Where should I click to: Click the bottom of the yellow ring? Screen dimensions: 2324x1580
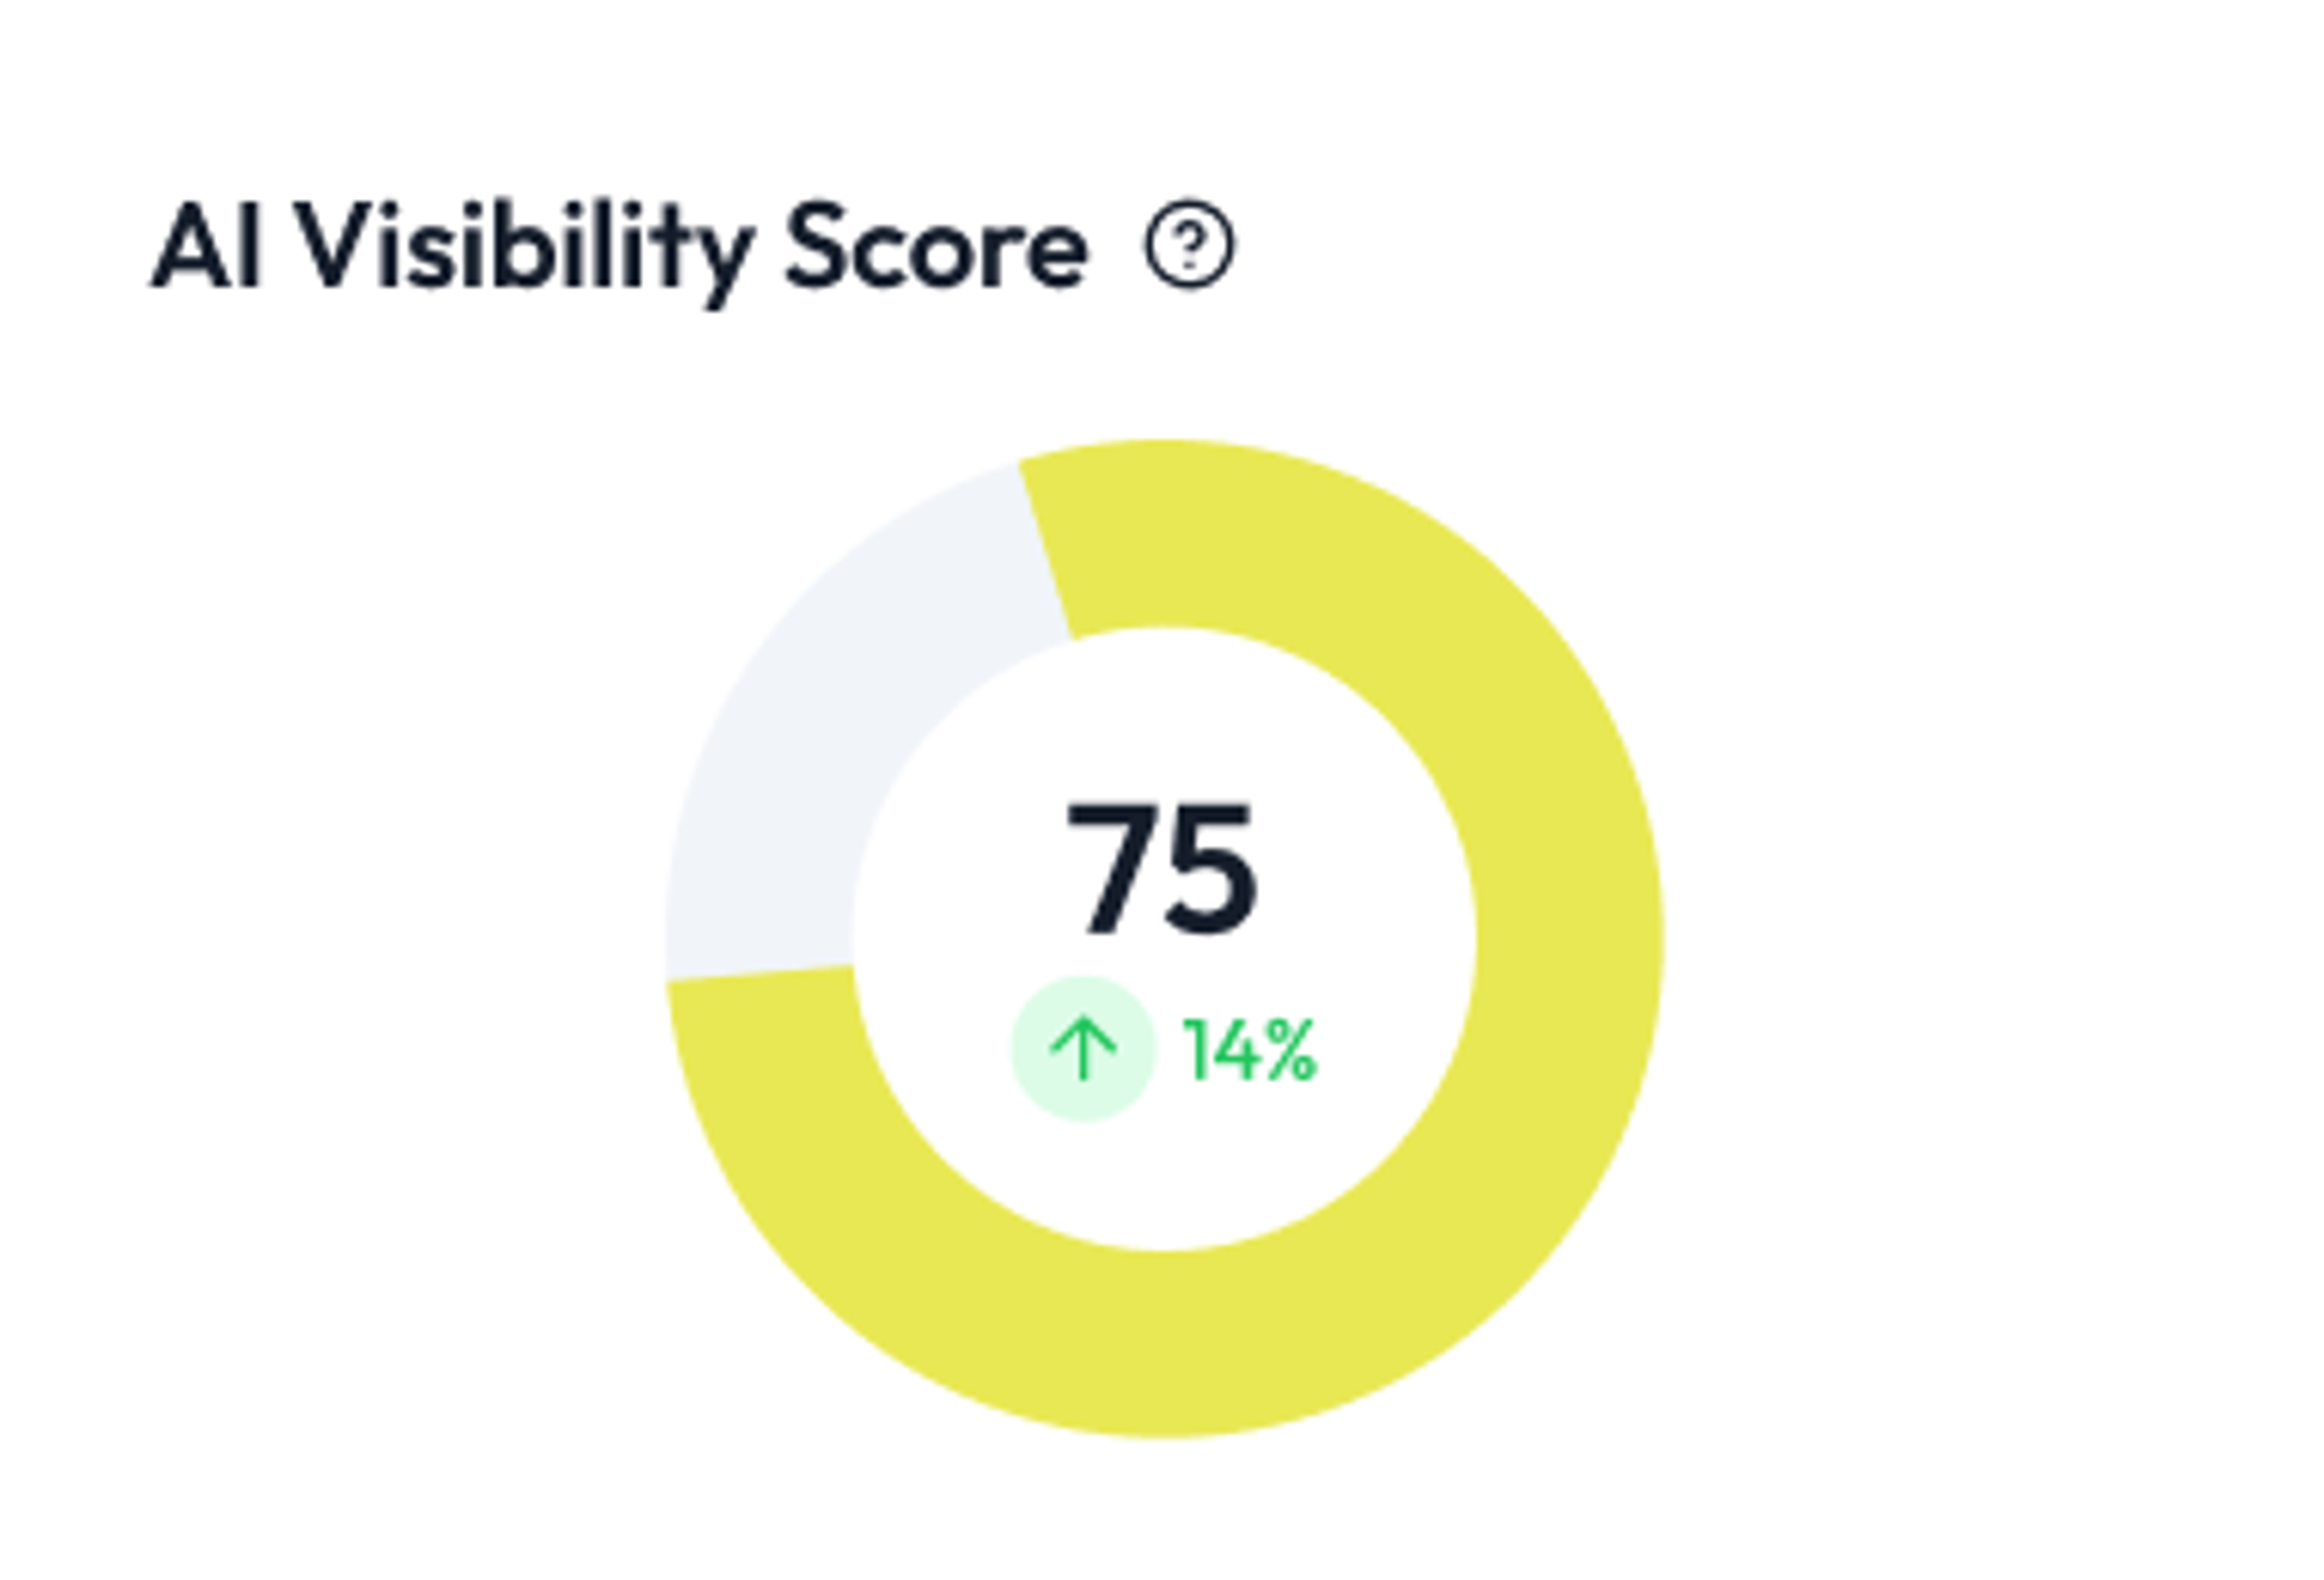coord(1165,1345)
